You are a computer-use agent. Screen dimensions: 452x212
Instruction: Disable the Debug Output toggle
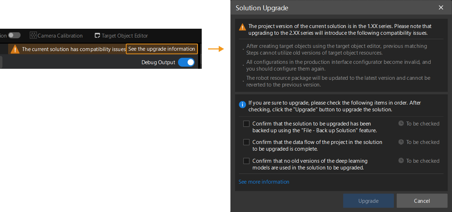pos(186,62)
